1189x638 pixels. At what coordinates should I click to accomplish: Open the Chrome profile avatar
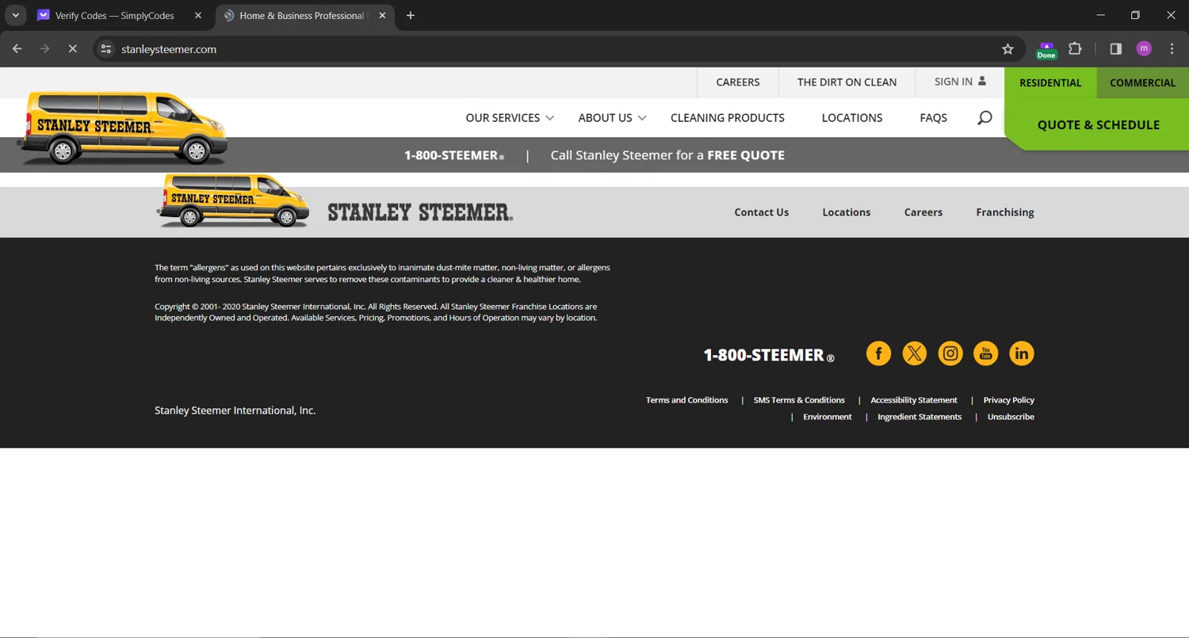[1144, 49]
